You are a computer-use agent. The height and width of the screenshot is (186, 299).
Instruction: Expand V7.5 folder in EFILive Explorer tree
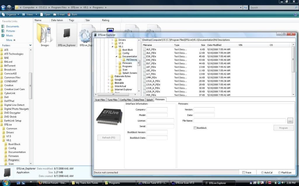coord(112,43)
